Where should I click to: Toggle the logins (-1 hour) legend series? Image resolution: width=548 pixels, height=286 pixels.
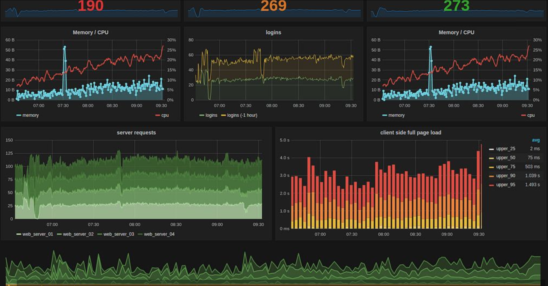[242, 115]
